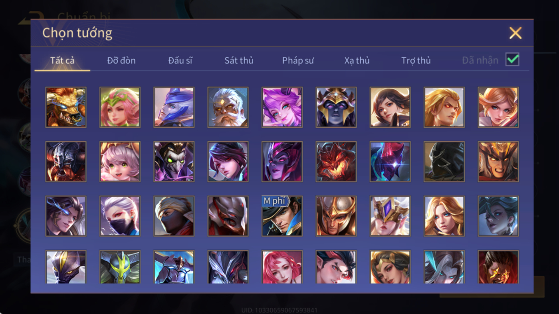Viewport: 559px width, 314px height.
Task: Switch to the "Đấu sĩ" tab
Action: point(180,61)
